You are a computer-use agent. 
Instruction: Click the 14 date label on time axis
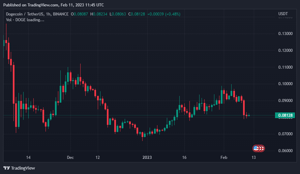coord(28,158)
